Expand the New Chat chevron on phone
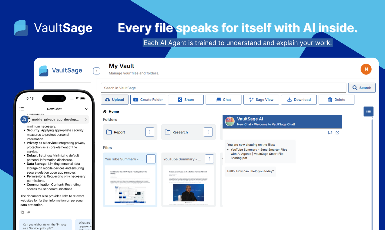 [x=87, y=109]
